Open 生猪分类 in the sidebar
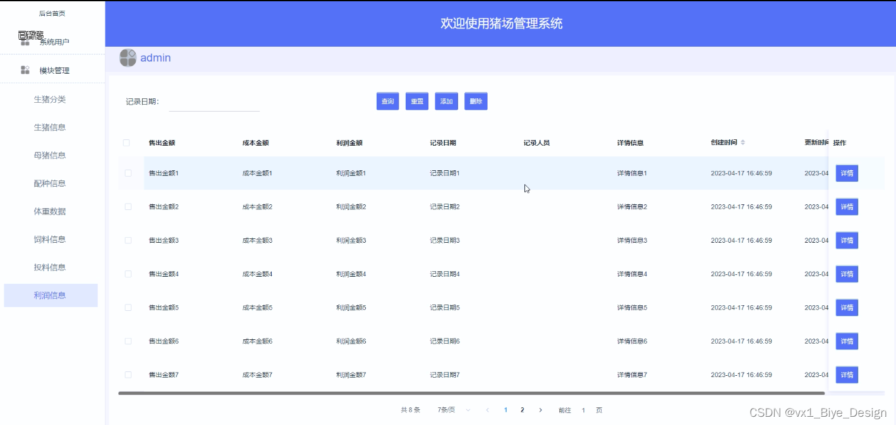 pos(50,99)
